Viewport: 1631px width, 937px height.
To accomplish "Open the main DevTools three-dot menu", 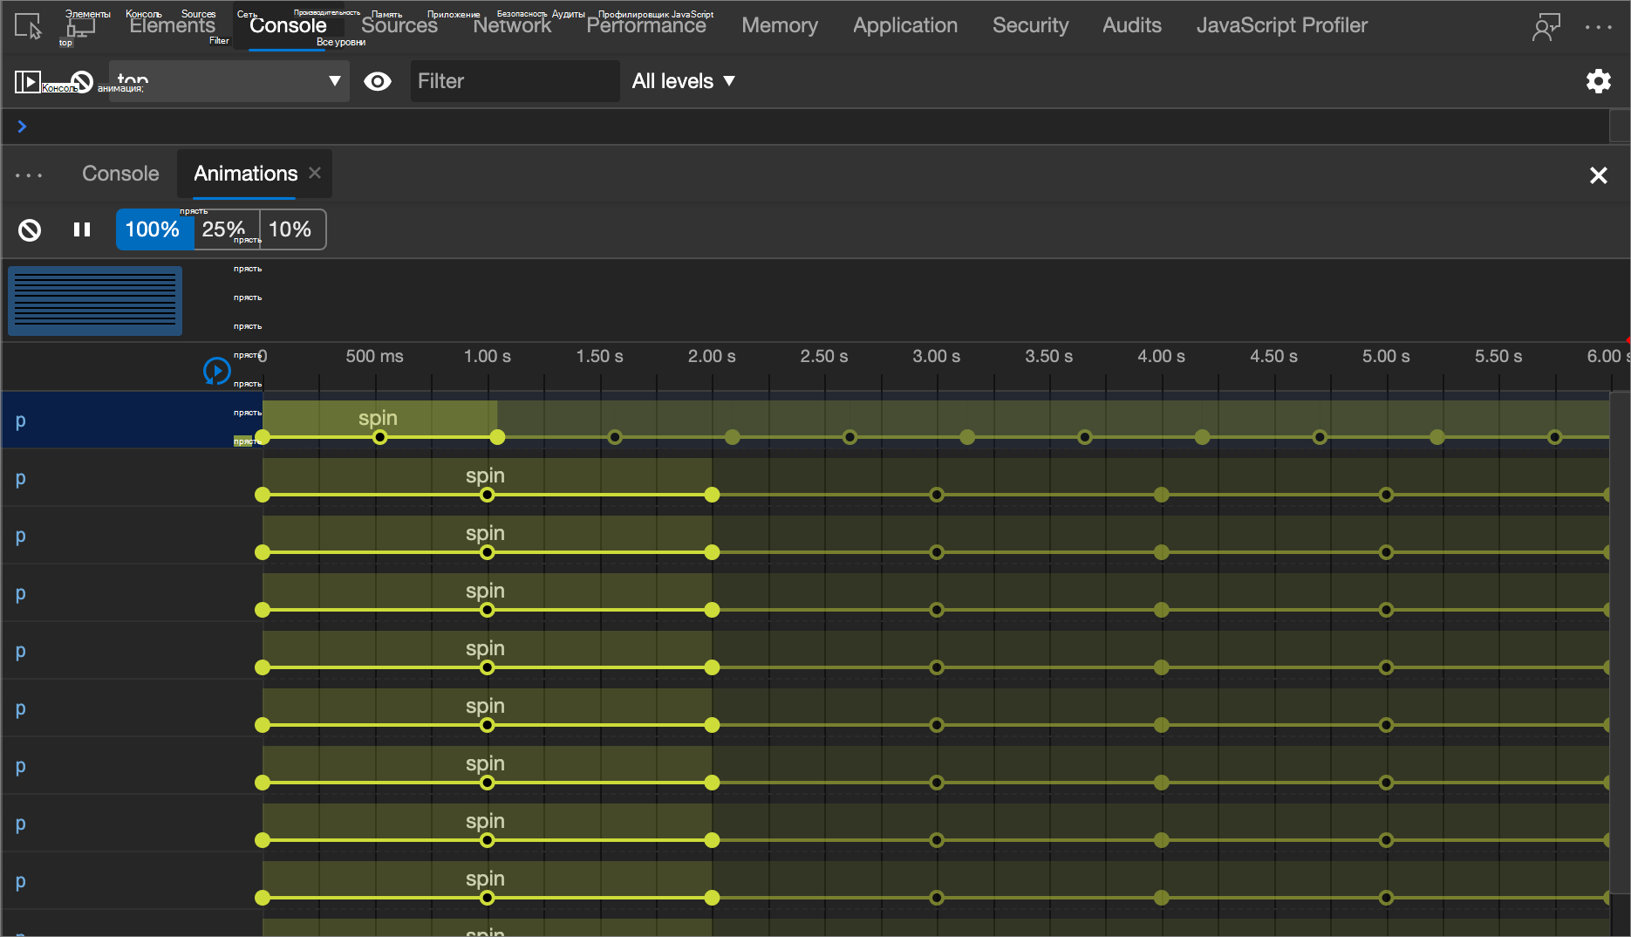I will [1598, 27].
